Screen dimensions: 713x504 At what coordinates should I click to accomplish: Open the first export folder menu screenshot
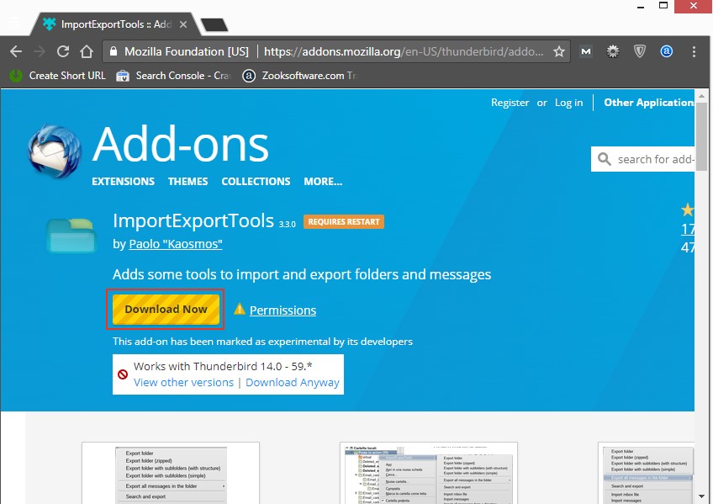pyautogui.click(x=171, y=473)
